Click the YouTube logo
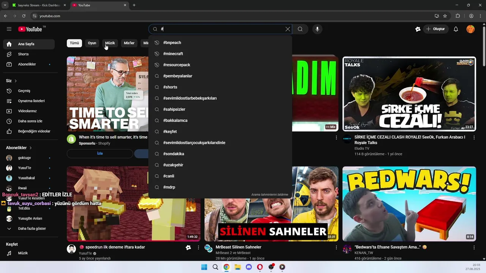Image resolution: width=486 pixels, height=273 pixels. point(30,29)
